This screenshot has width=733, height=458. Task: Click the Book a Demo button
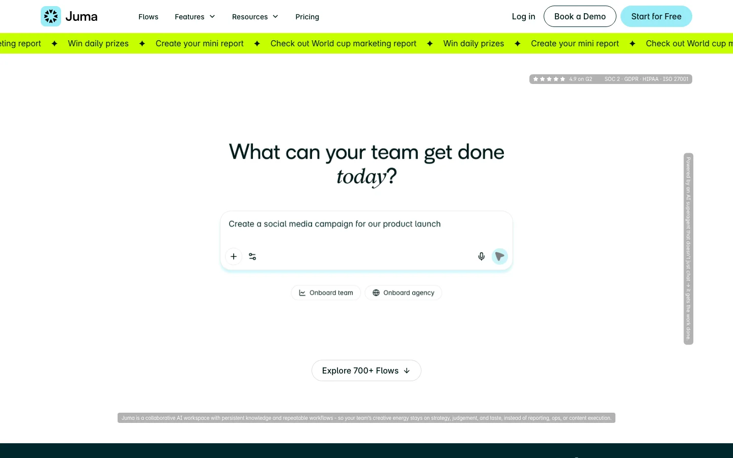coord(580,16)
